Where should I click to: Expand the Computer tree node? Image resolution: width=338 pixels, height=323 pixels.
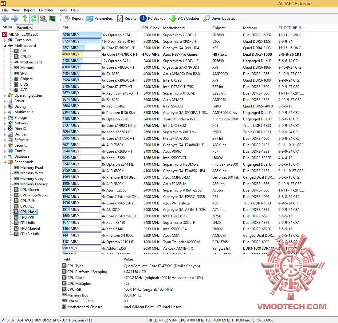[5, 40]
